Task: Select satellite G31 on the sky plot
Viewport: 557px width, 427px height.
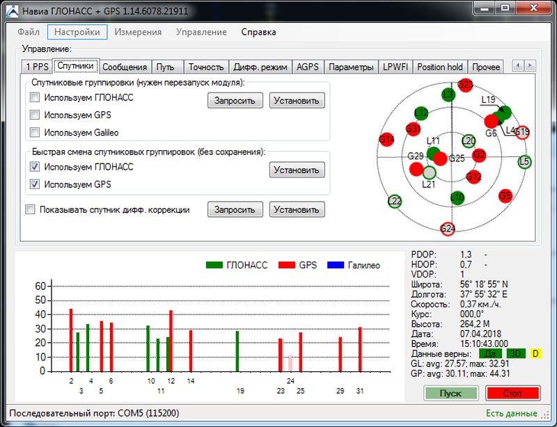Action: pyautogui.click(x=413, y=129)
